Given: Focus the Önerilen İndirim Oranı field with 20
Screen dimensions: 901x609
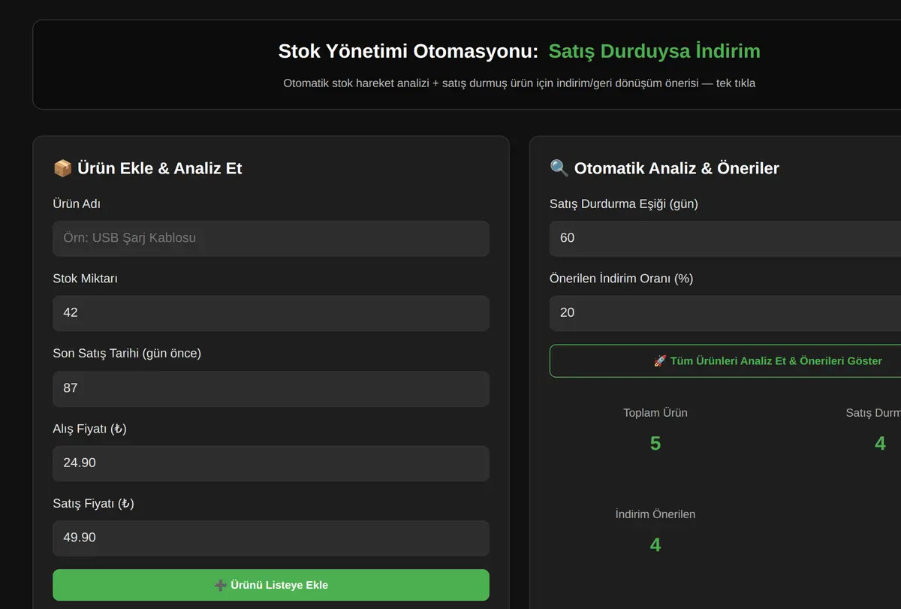Looking at the screenshot, I should tap(725, 313).
